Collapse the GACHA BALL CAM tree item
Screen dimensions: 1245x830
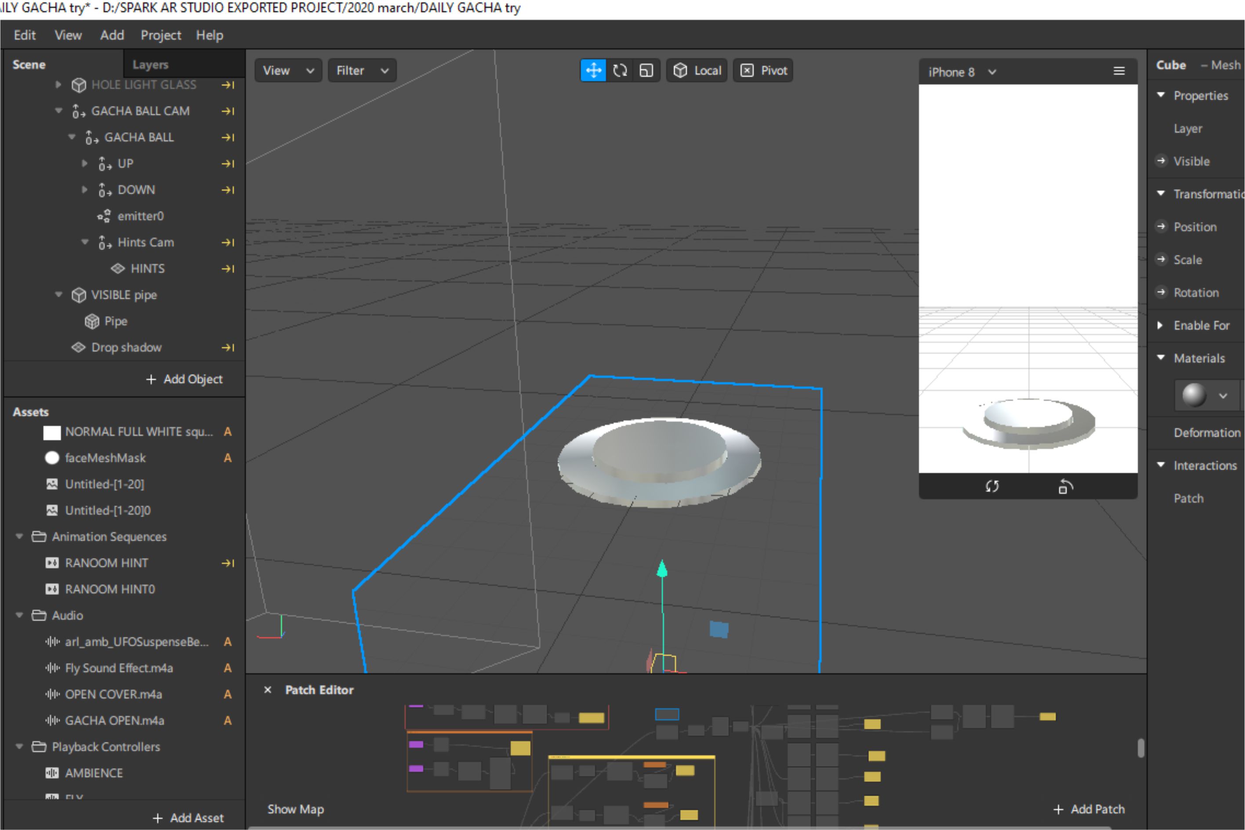tap(59, 111)
